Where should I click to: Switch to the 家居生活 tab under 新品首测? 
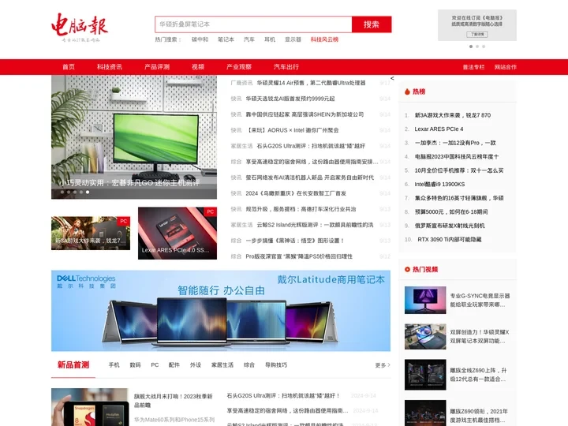222,364
